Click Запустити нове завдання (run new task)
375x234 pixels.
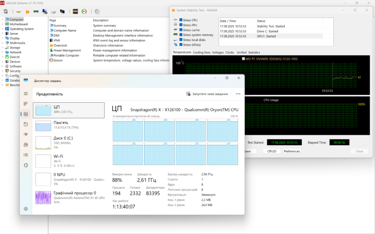207,94
